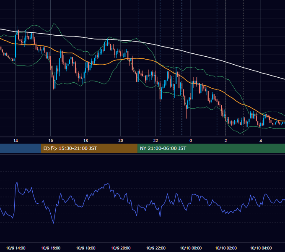Click the NY 21:00-06:00 JST session bar
Image resolution: width=285 pixels, height=252 pixels.
pyautogui.click(x=211, y=148)
